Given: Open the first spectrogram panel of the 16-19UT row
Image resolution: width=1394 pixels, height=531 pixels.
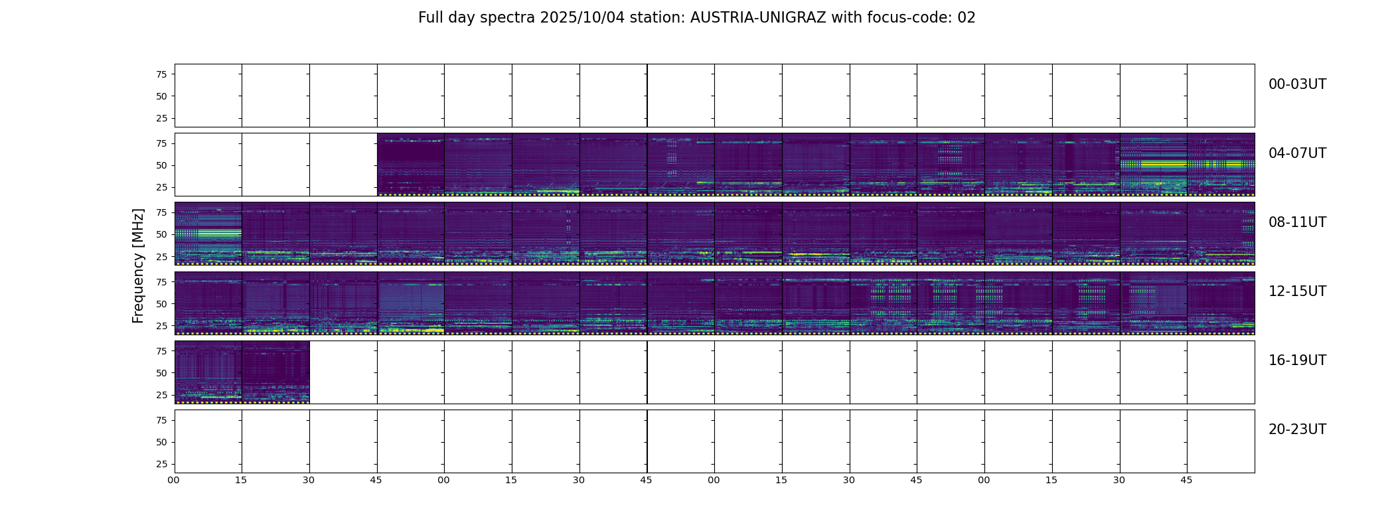Looking at the screenshot, I should 208,372.
